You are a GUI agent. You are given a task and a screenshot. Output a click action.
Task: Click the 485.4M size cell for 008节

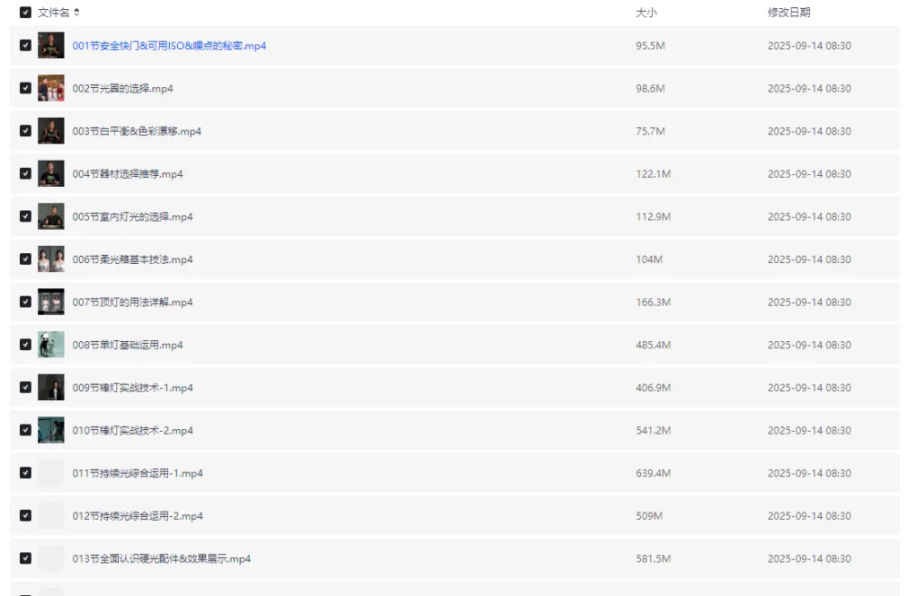pyautogui.click(x=653, y=345)
